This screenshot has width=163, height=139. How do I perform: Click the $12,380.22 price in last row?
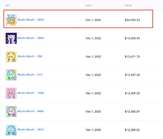tap(132, 130)
